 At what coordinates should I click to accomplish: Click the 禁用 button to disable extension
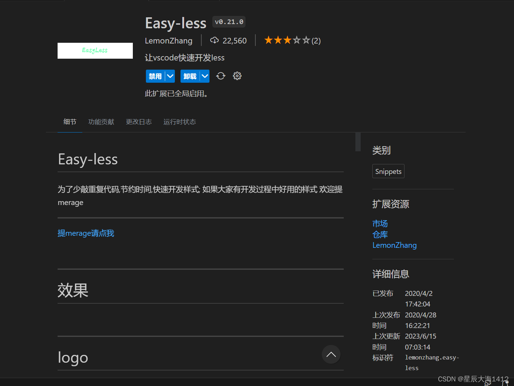[x=155, y=76]
